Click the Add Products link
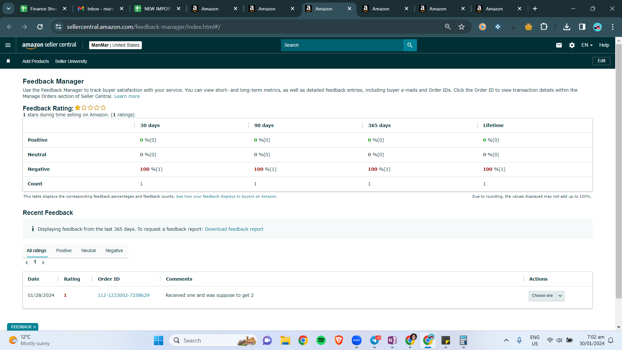This screenshot has width=622, height=350. point(36,61)
